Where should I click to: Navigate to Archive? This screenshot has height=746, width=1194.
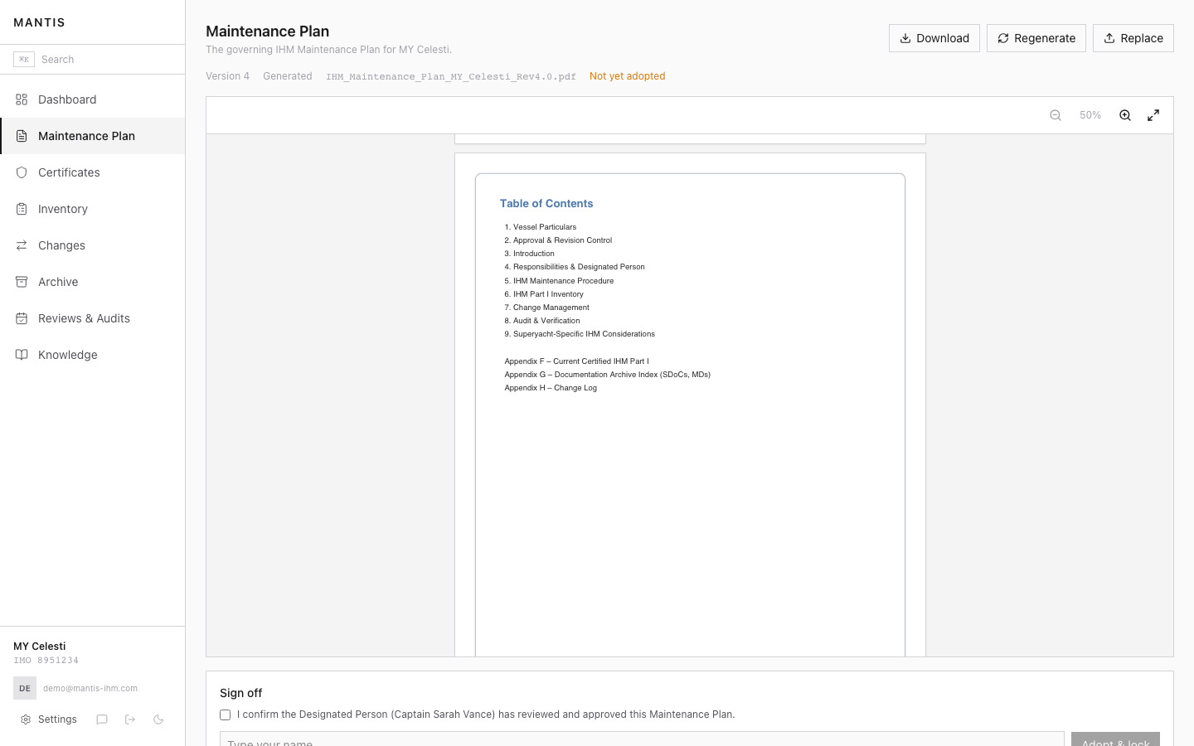pyautogui.click(x=93, y=282)
